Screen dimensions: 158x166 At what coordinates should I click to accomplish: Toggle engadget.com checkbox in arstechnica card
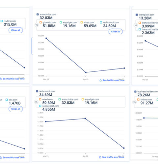coord(61,22)
